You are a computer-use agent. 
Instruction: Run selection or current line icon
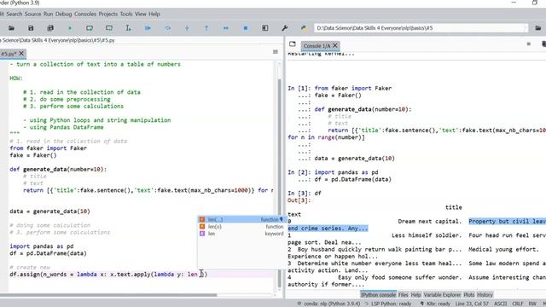click(x=129, y=28)
